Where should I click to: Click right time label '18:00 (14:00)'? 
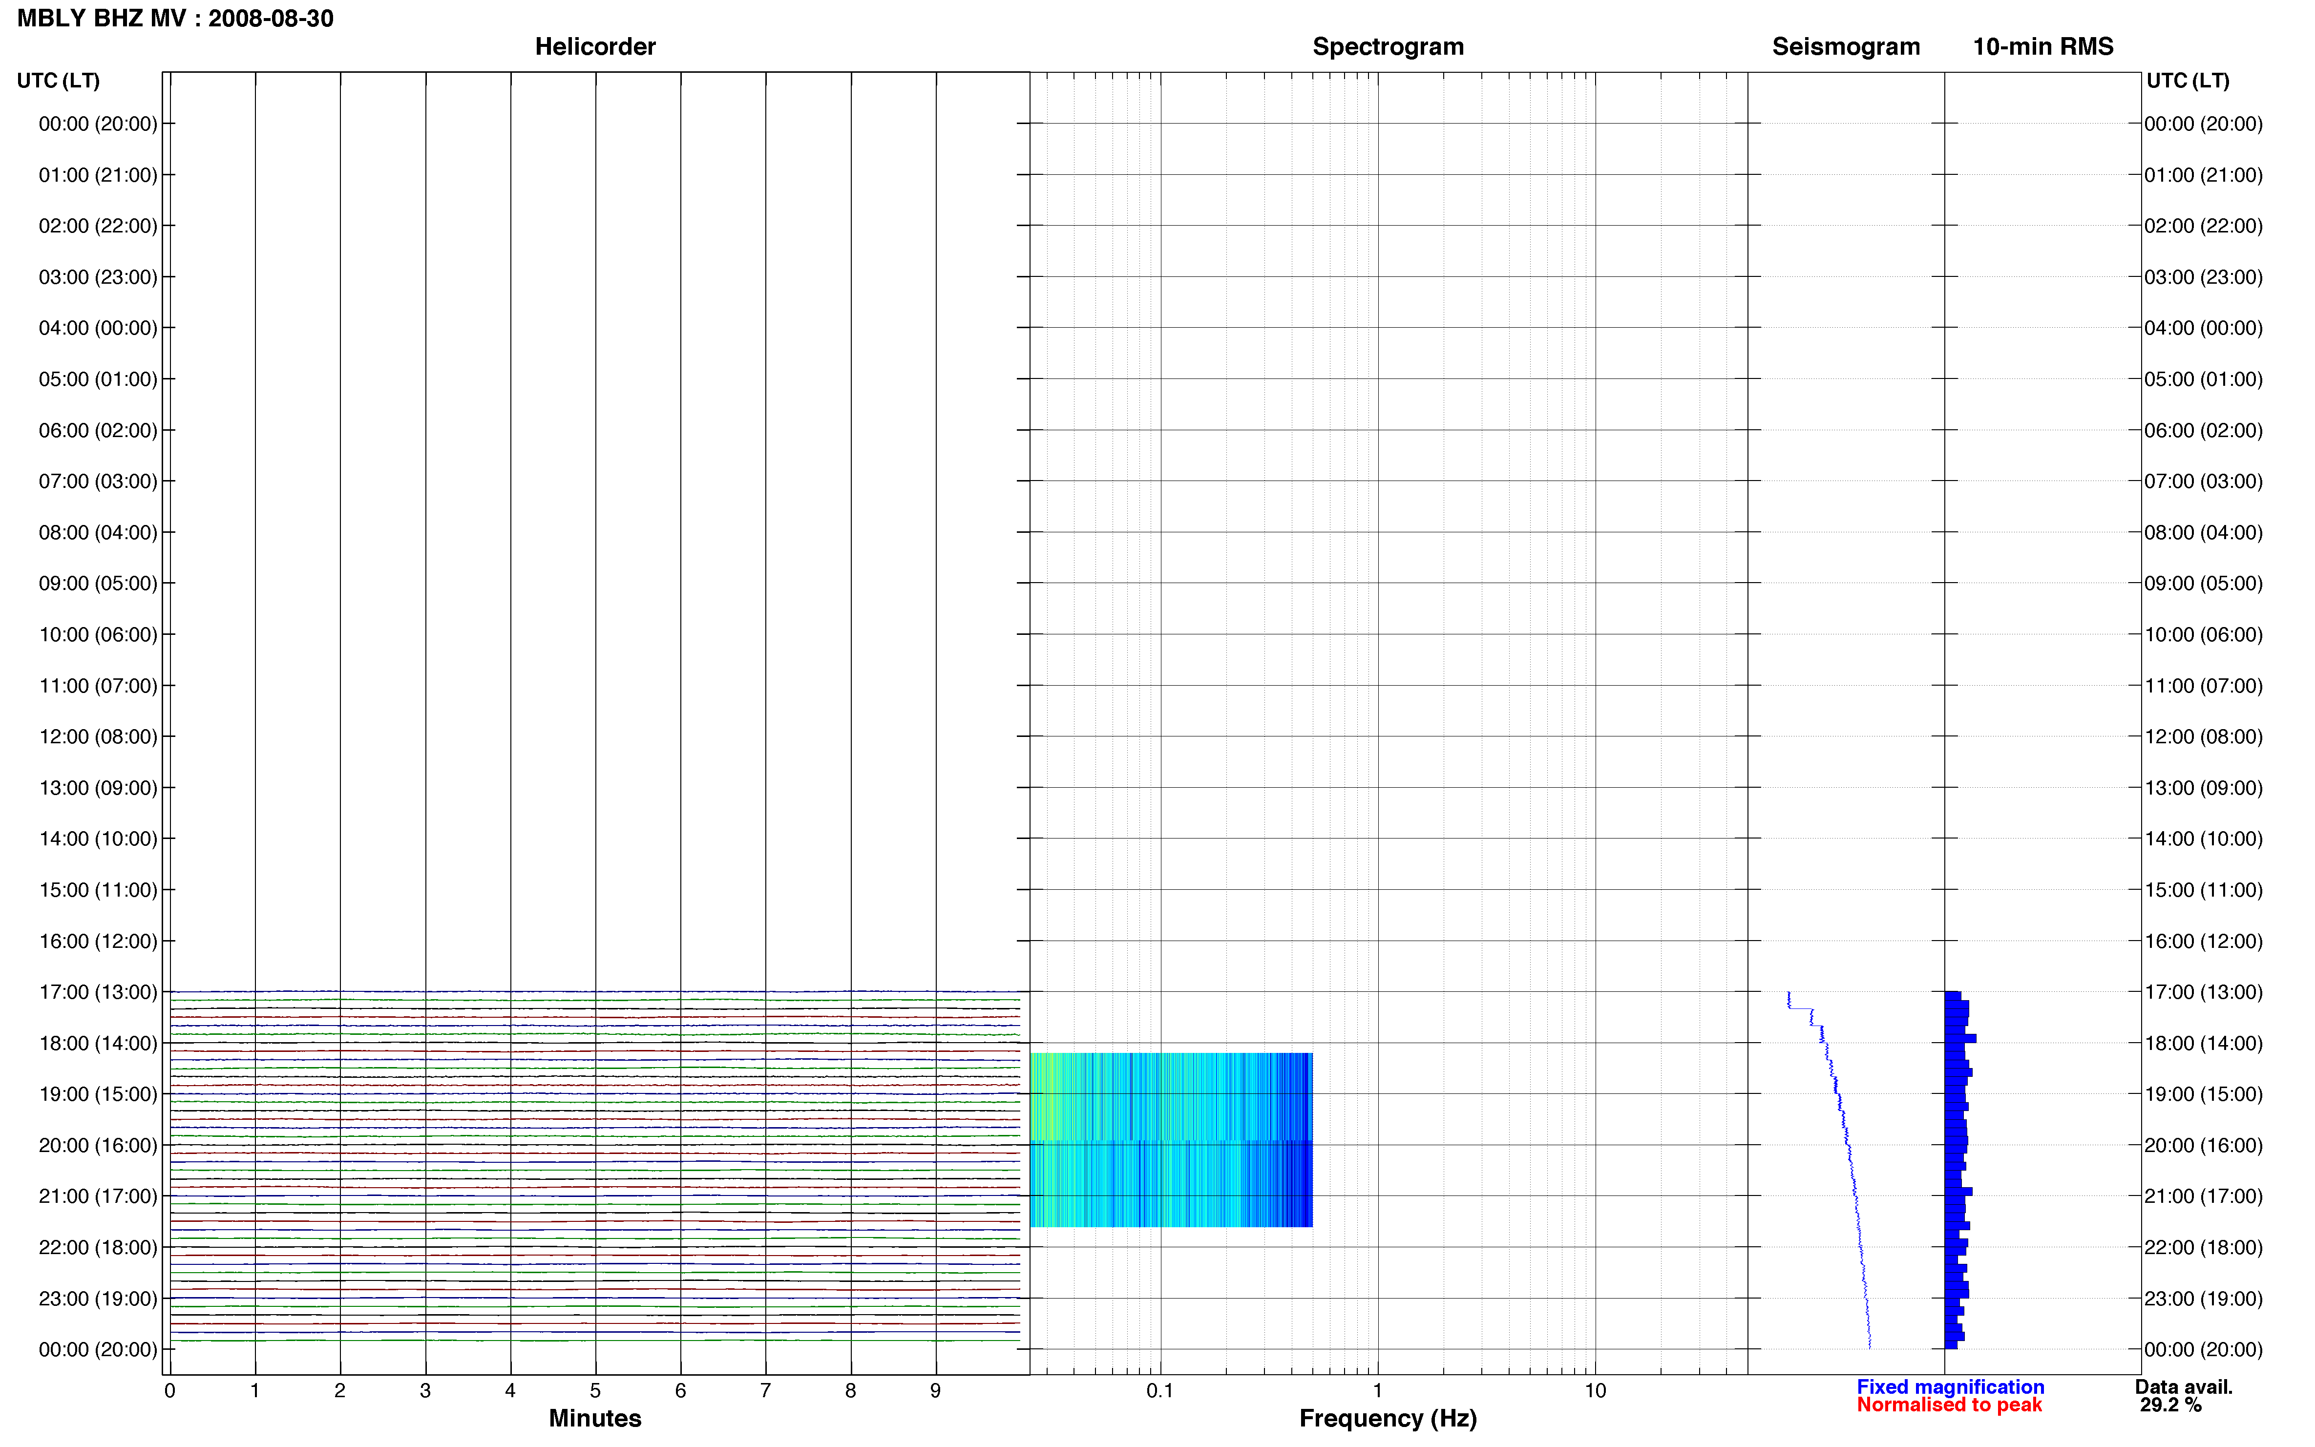pyautogui.click(x=2203, y=1043)
